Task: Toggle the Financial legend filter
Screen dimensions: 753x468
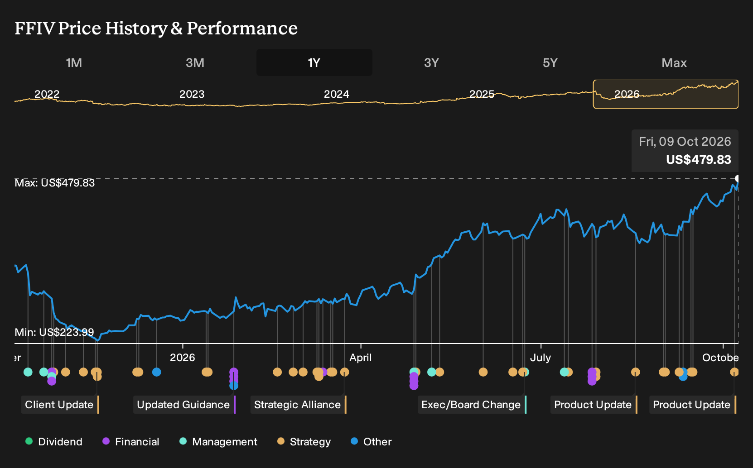Action: pos(130,442)
